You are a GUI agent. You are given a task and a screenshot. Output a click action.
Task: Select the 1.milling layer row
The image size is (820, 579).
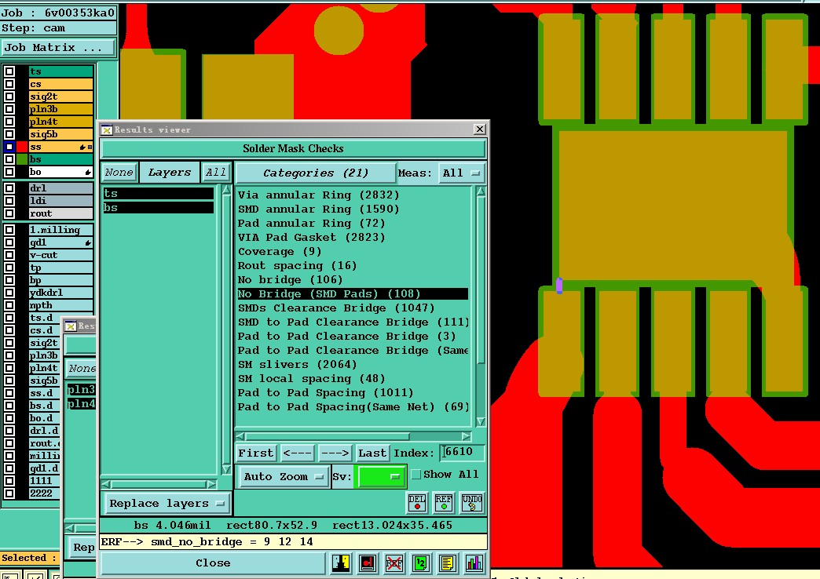coord(60,230)
